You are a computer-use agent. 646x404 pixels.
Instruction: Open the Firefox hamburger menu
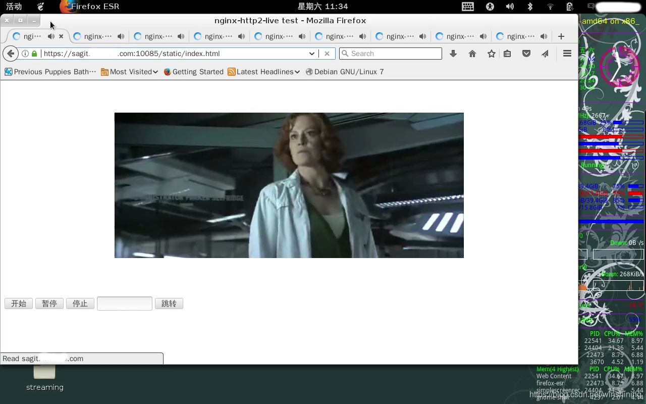(x=567, y=54)
